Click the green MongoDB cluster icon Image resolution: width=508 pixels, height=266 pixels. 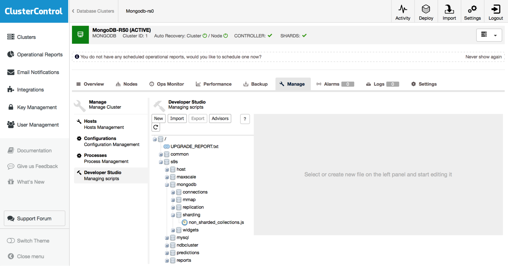click(80, 35)
